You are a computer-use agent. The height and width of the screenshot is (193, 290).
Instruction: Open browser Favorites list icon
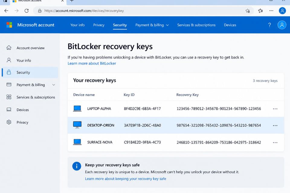(260, 11)
